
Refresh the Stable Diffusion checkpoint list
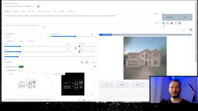click(x=38, y=6)
